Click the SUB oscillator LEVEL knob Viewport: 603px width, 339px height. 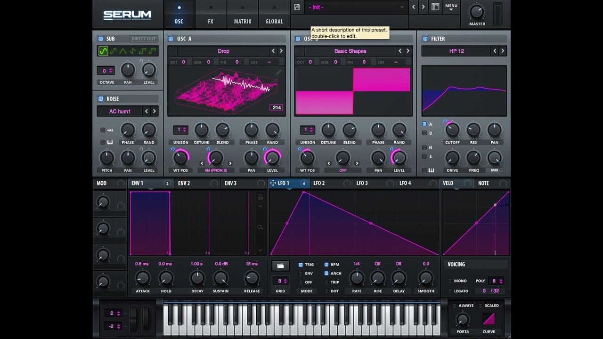click(149, 70)
